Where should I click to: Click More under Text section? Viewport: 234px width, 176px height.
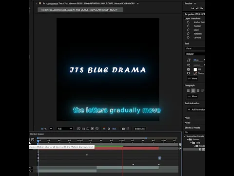193,79
